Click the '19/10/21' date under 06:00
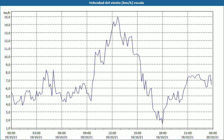The width and height of the screenshot is (224, 140). pos(61,137)
